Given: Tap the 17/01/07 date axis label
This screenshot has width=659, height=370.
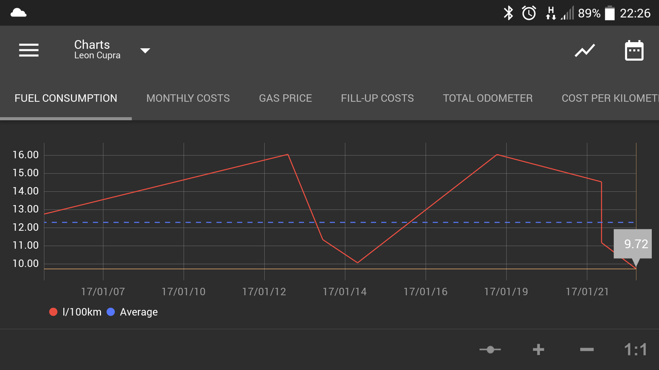Looking at the screenshot, I should (x=103, y=292).
